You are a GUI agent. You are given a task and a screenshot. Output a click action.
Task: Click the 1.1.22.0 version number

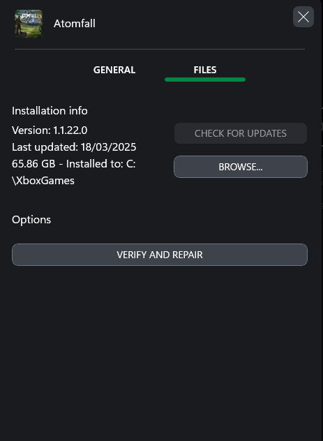click(x=70, y=130)
